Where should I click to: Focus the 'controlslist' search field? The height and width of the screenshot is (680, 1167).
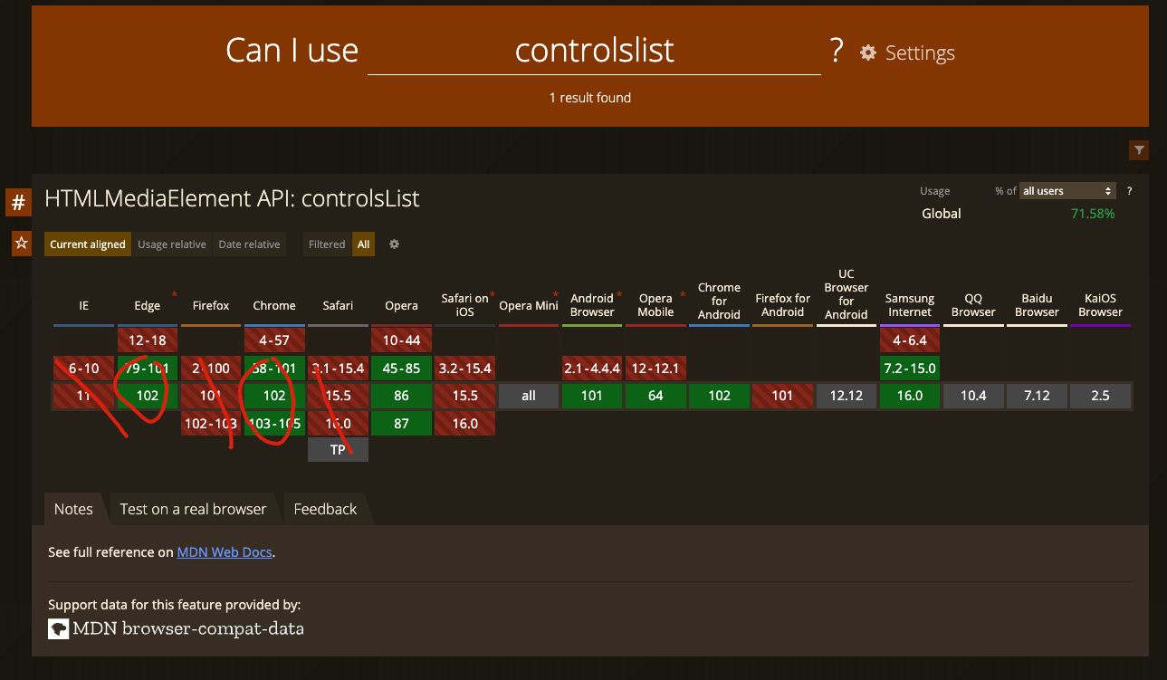594,51
